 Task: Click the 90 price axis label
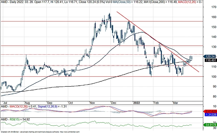pos(214,86)
